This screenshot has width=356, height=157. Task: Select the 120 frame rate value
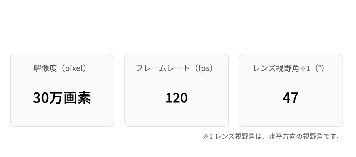click(176, 98)
